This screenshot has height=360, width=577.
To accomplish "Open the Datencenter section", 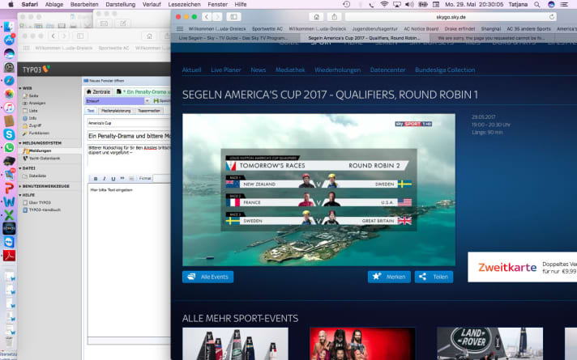I will coord(387,70).
